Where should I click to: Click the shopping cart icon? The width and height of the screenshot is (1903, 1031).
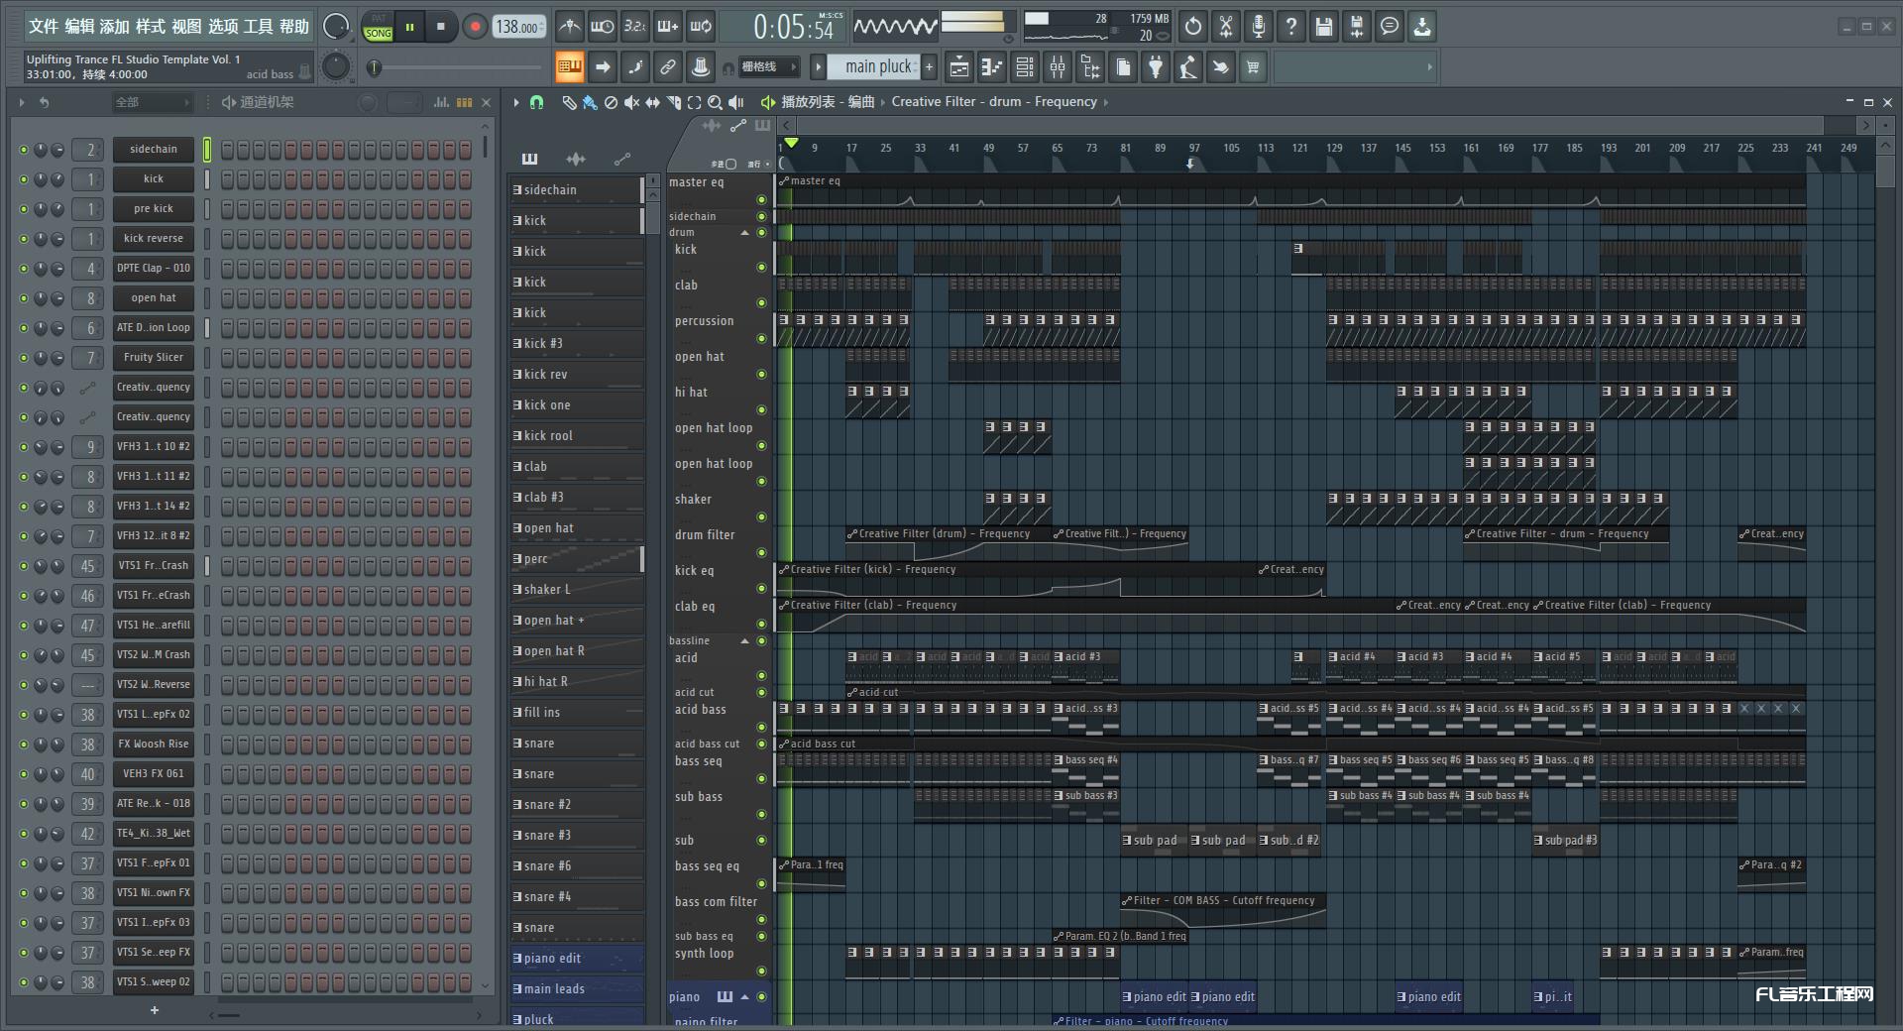[x=1254, y=67]
